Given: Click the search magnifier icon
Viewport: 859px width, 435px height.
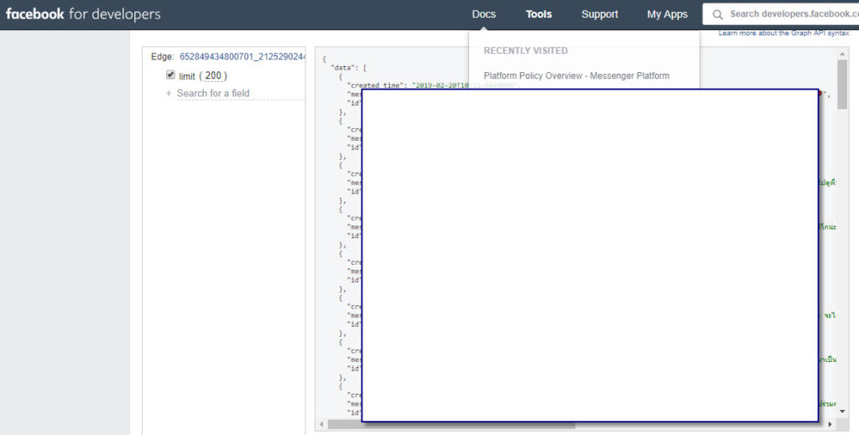Looking at the screenshot, I should pos(717,15).
